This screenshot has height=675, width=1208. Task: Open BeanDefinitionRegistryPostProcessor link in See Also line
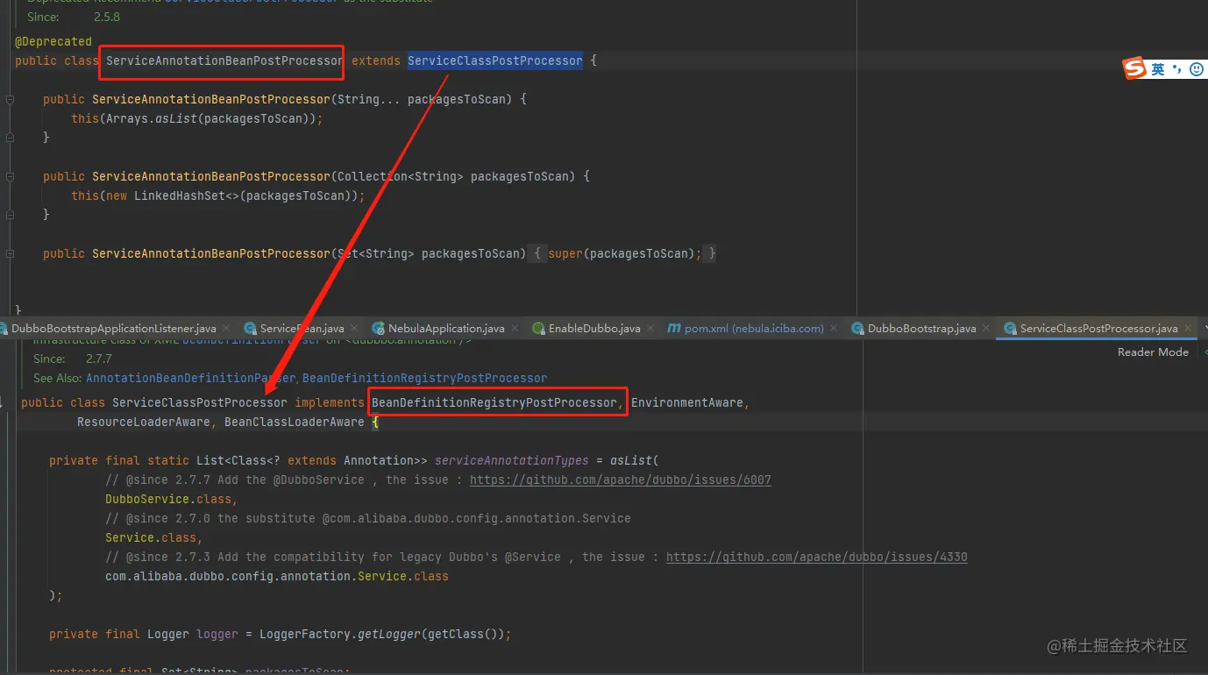point(424,379)
